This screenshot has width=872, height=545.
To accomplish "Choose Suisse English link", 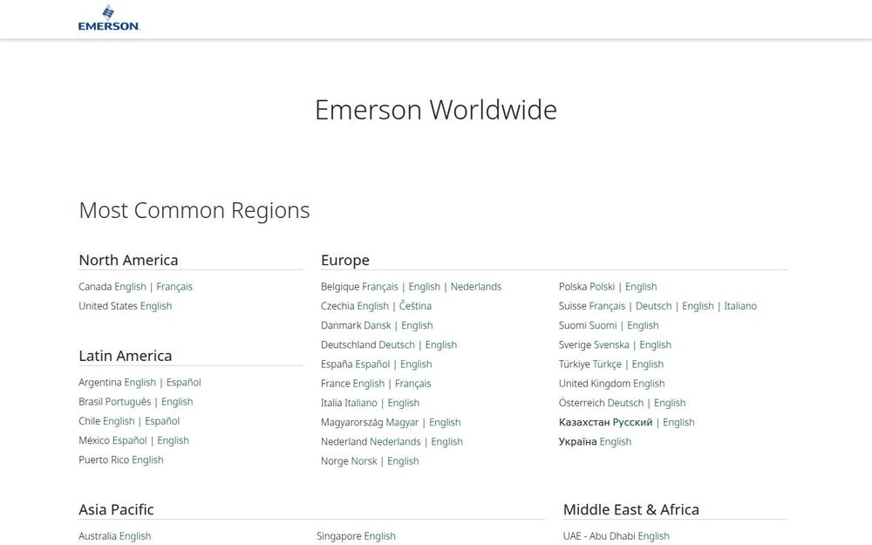I will click(x=698, y=306).
